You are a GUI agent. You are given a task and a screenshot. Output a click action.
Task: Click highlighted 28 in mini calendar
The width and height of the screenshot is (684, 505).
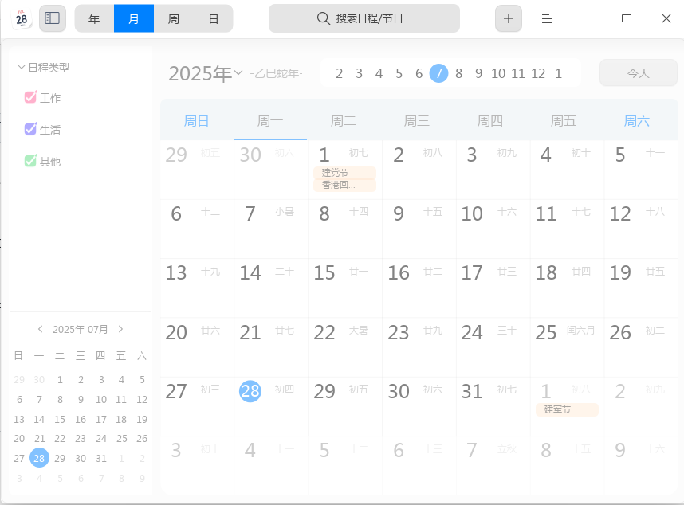click(x=39, y=458)
